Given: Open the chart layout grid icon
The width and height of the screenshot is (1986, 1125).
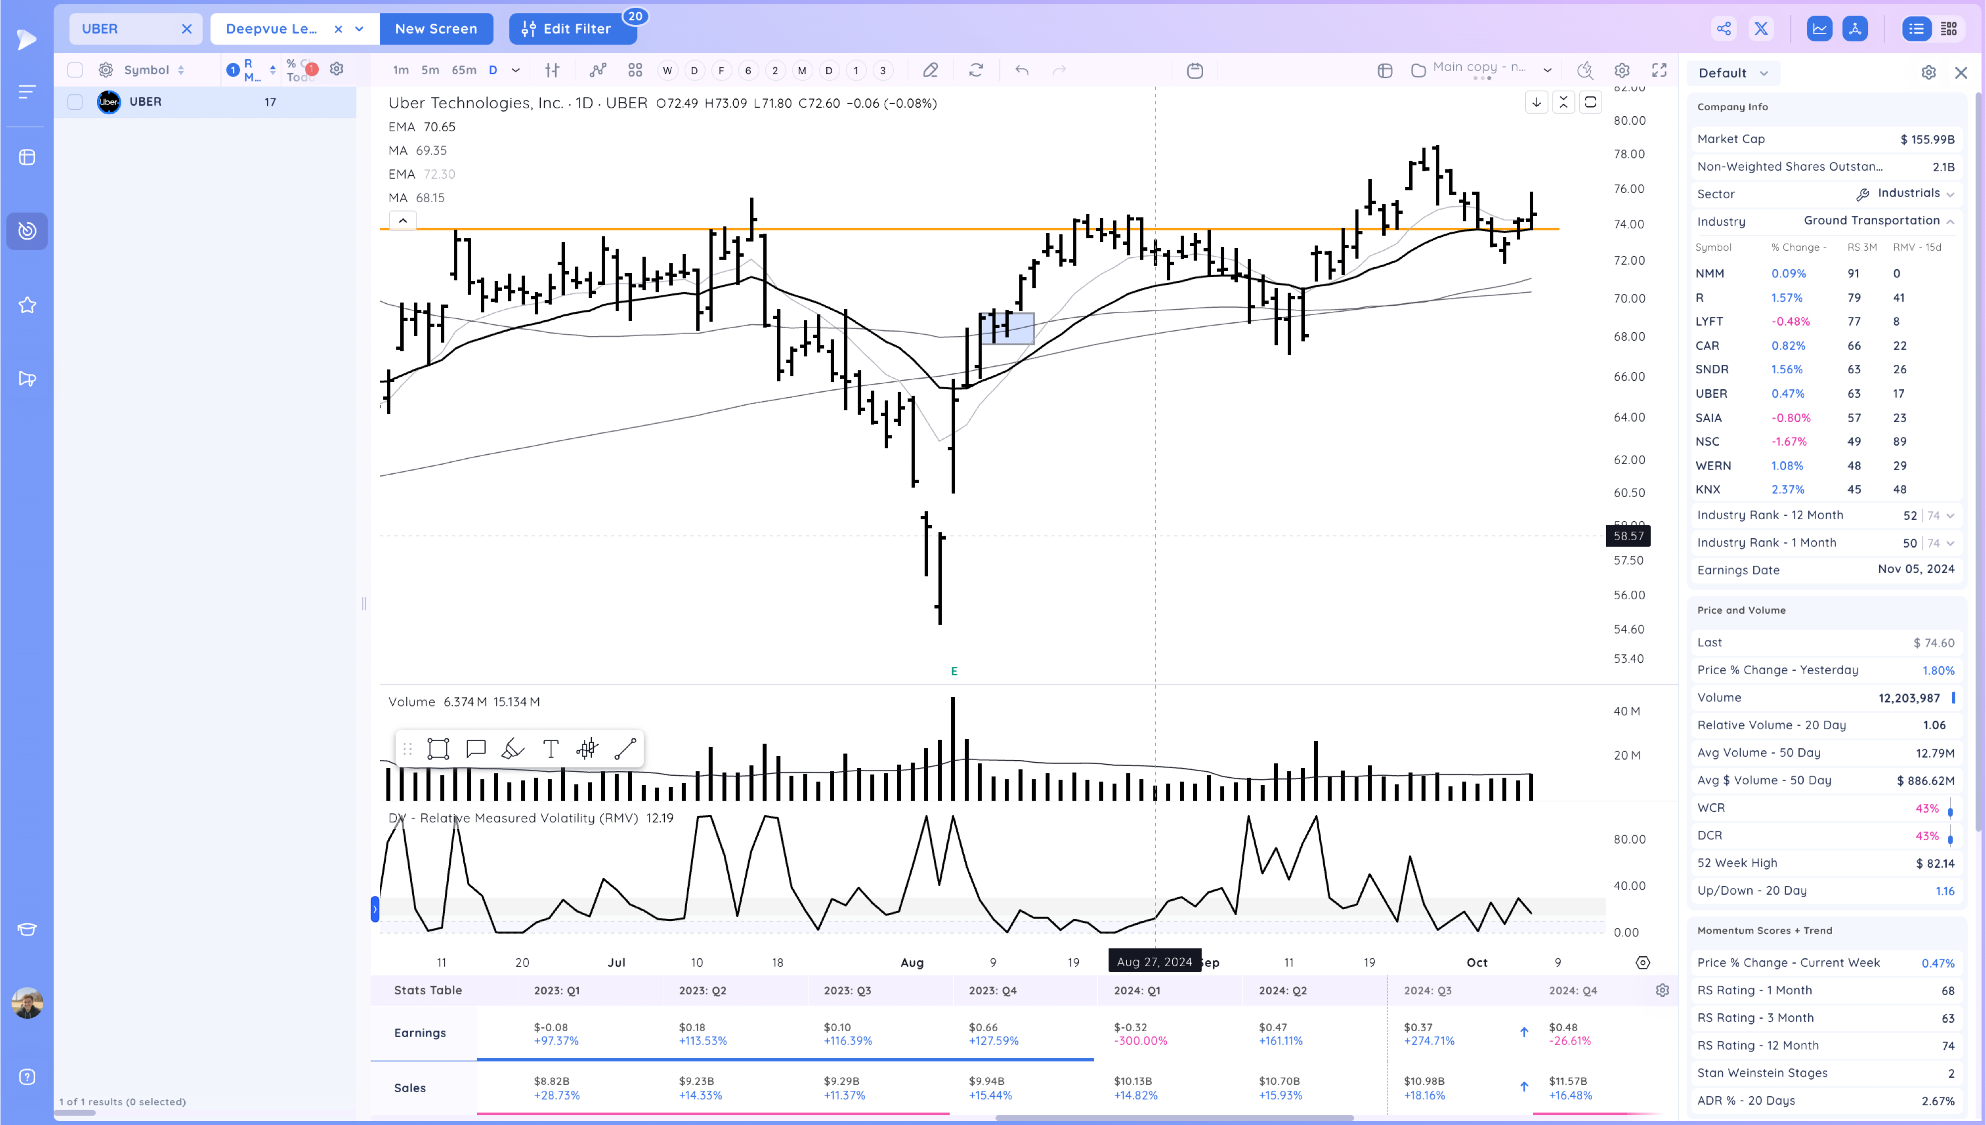Looking at the screenshot, I should click(x=635, y=70).
